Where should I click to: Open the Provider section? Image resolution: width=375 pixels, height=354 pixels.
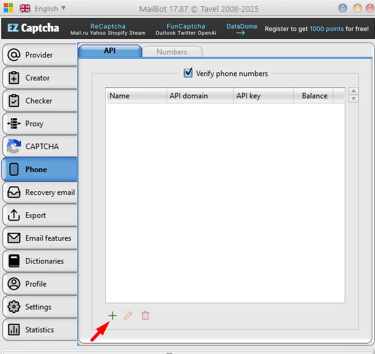(40, 55)
